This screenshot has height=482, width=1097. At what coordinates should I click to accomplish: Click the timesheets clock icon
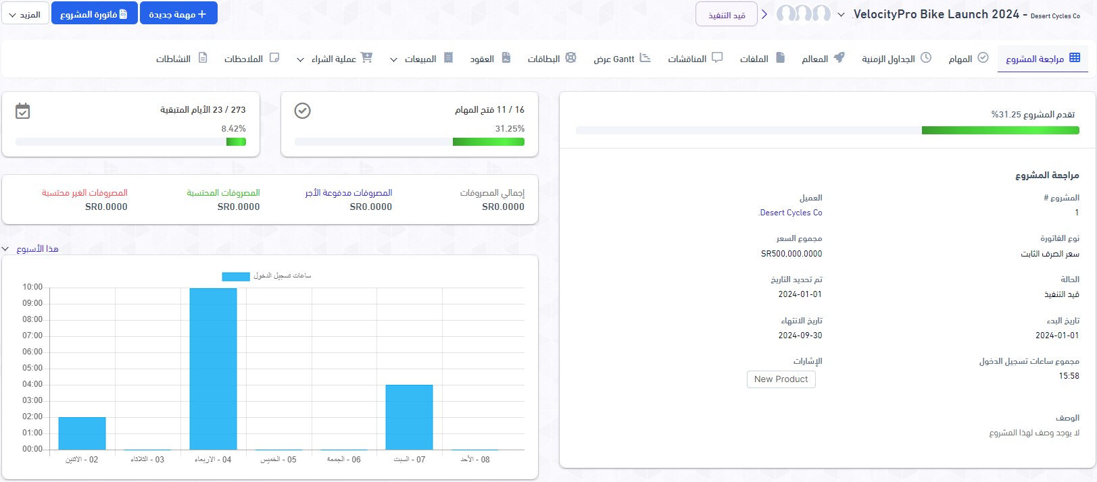926,58
